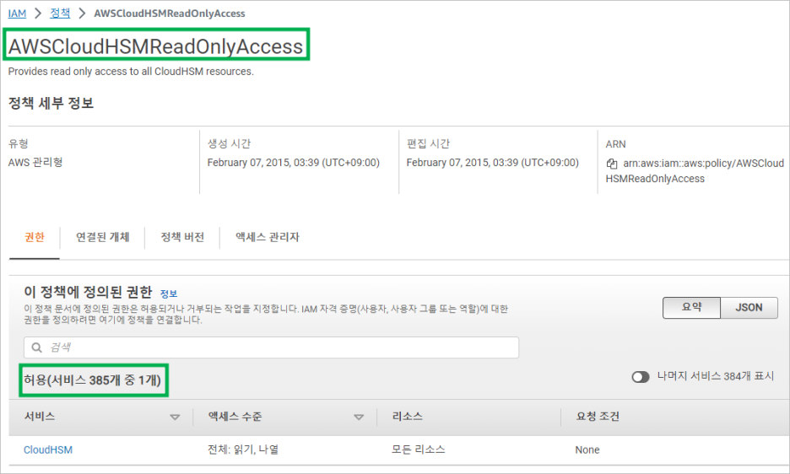Image resolution: width=790 pixels, height=474 pixels.
Task: Click the 리소스 column header
Action: coord(408,417)
